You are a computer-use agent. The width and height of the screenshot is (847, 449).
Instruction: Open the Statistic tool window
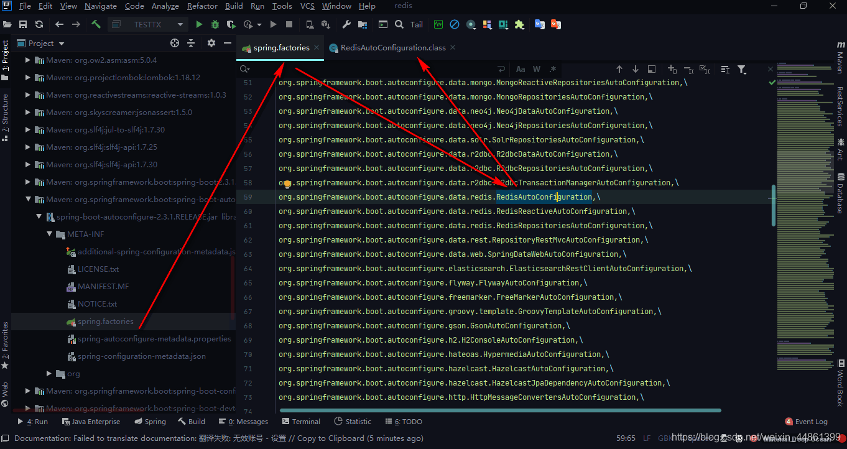tap(352, 421)
